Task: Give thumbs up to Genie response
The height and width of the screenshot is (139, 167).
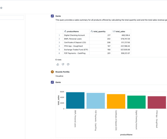Action: tap(58, 64)
